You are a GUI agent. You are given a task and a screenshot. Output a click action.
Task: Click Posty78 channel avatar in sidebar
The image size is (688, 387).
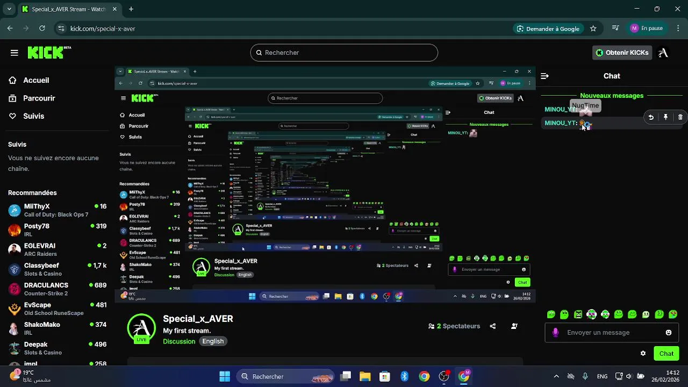tap(15, 230)
